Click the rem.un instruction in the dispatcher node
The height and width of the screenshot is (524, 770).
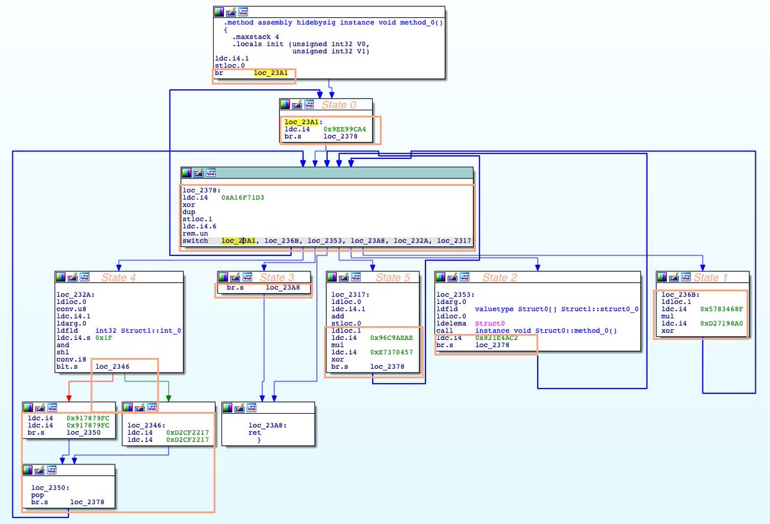click(x=195, y=233)
